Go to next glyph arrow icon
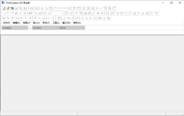This screenshot has width=184, height=116. [x=112, y=13]
